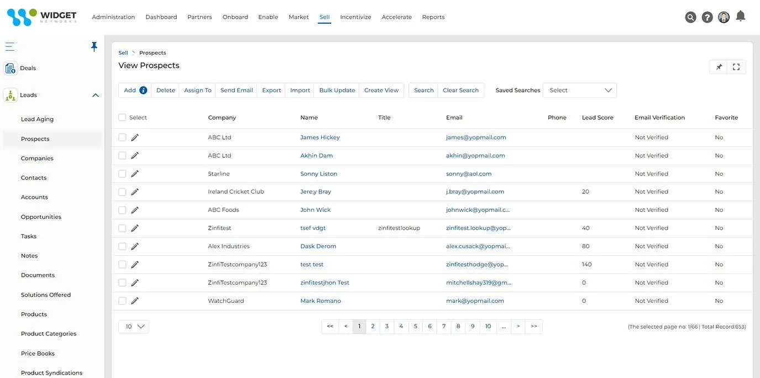Check the Alex Industries row checkbox
This screenshot has height=378, width=760.
pyautogui.click(x=122, y=246)
